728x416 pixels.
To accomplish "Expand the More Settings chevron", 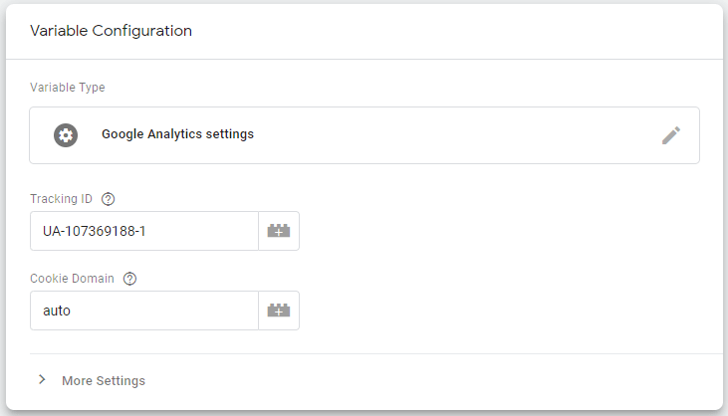I will pyautogui.click(x=42, y=380).
